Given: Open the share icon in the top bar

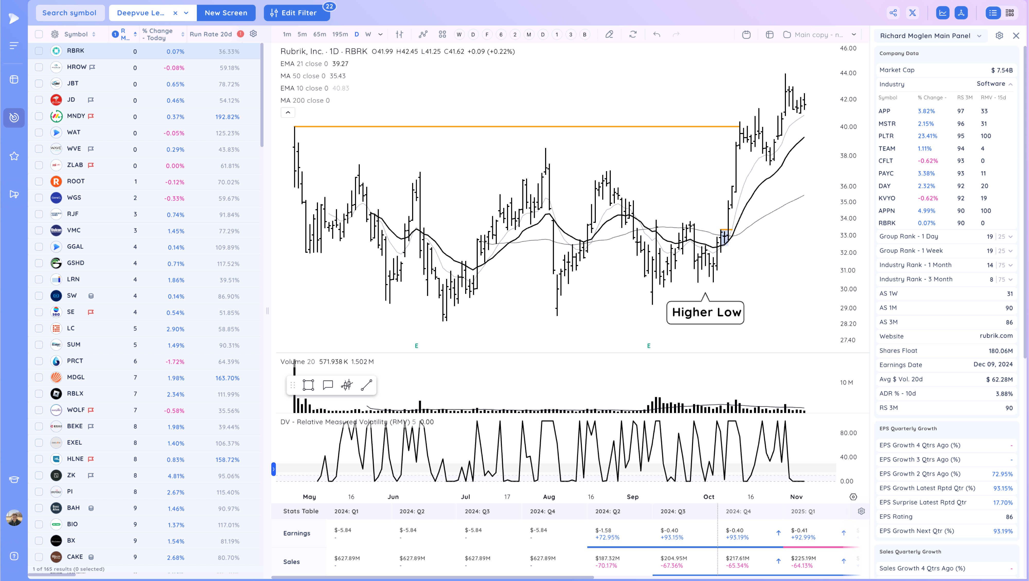Looking at the screenshot, I should (x=893, y=13).
